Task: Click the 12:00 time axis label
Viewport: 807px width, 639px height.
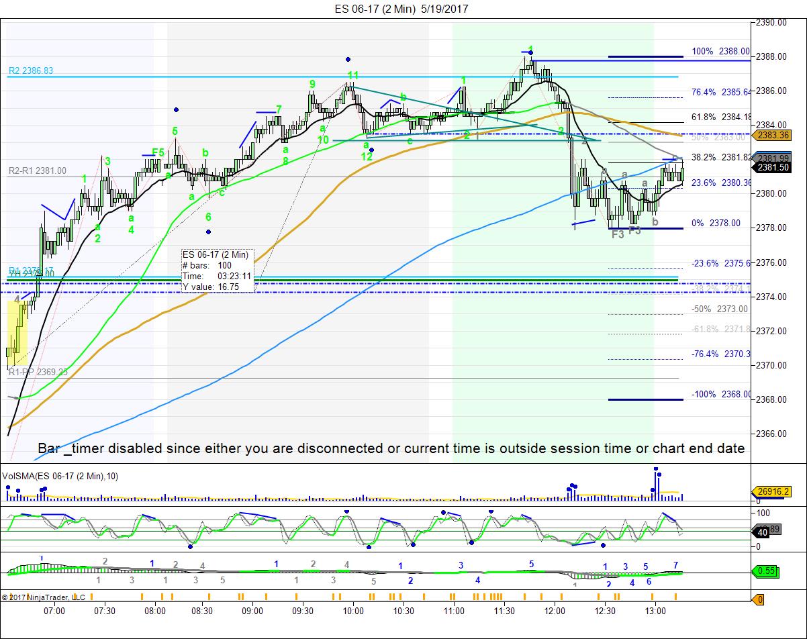Action: pos(555,611)
